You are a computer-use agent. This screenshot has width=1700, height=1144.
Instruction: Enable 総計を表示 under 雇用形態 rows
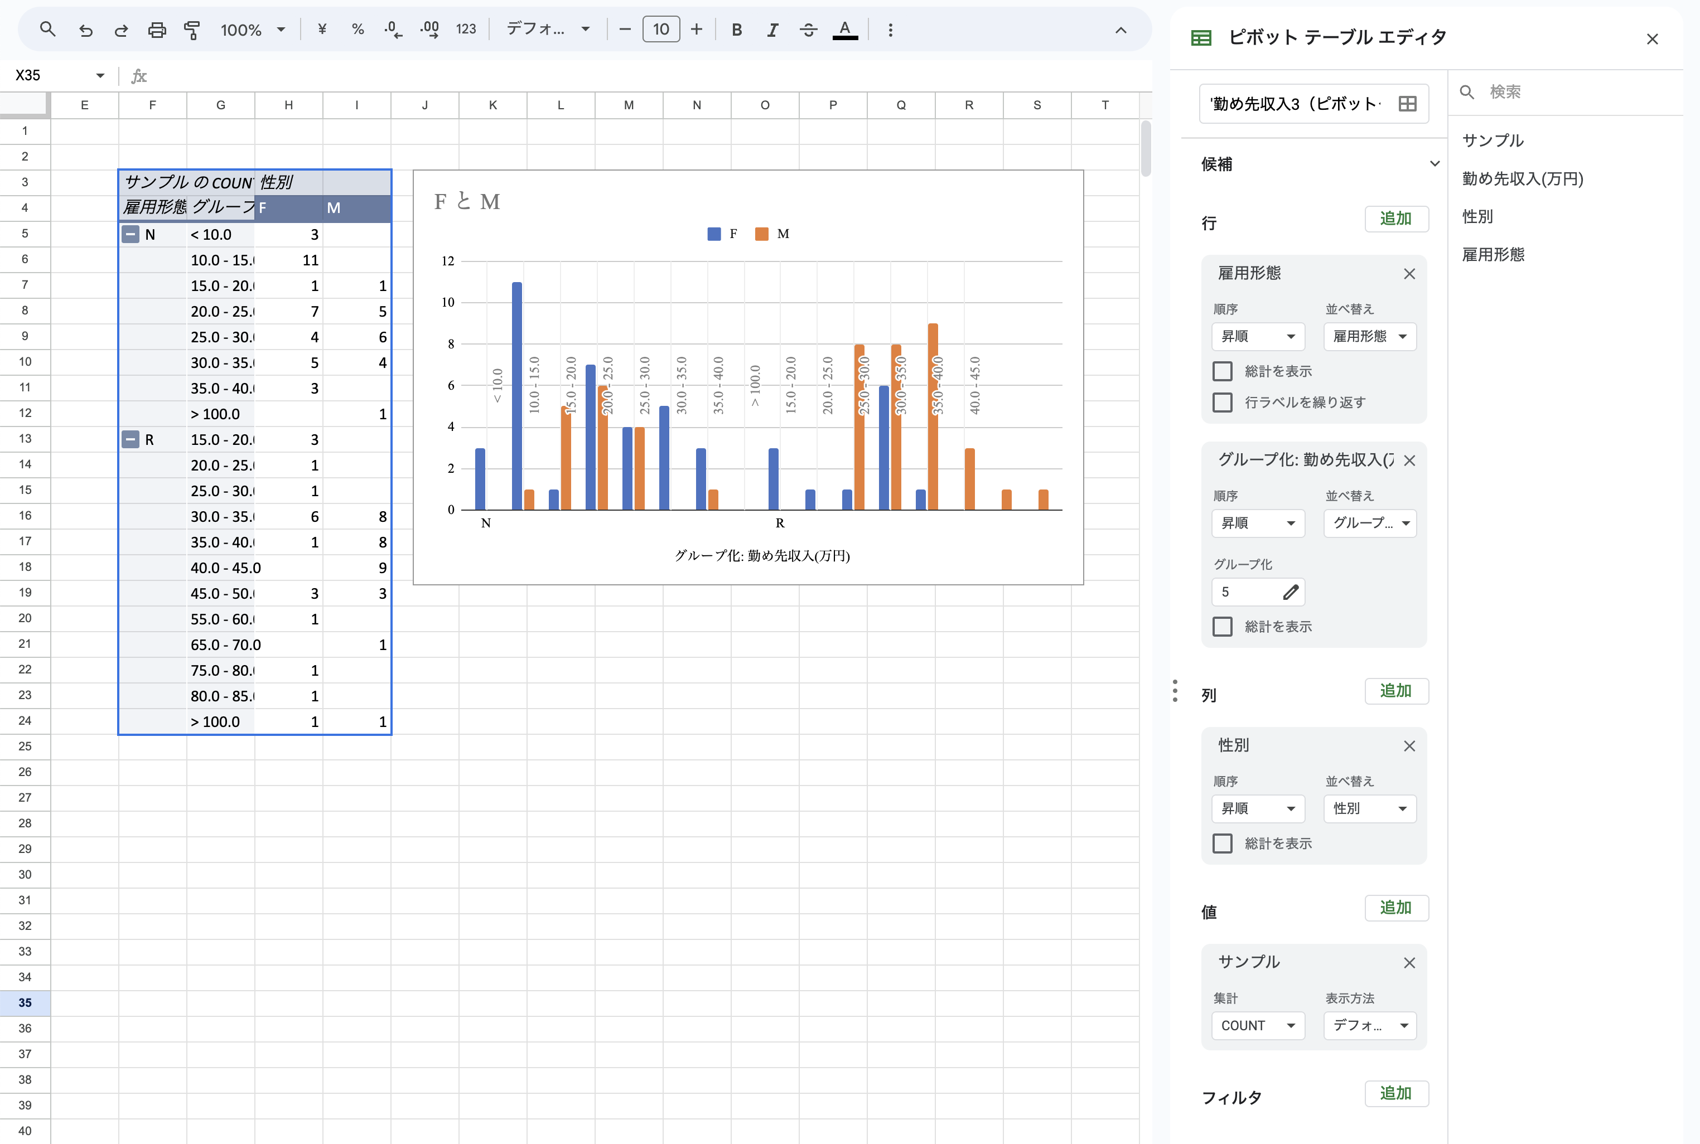(x=1223, y=371)
